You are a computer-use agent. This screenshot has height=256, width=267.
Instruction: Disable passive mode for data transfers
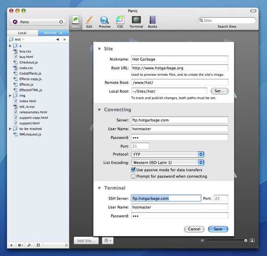click(133, 169)
